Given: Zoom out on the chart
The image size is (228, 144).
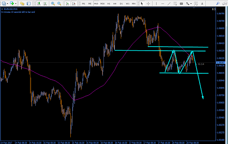Looking at the screenshot, I should 59,4.
